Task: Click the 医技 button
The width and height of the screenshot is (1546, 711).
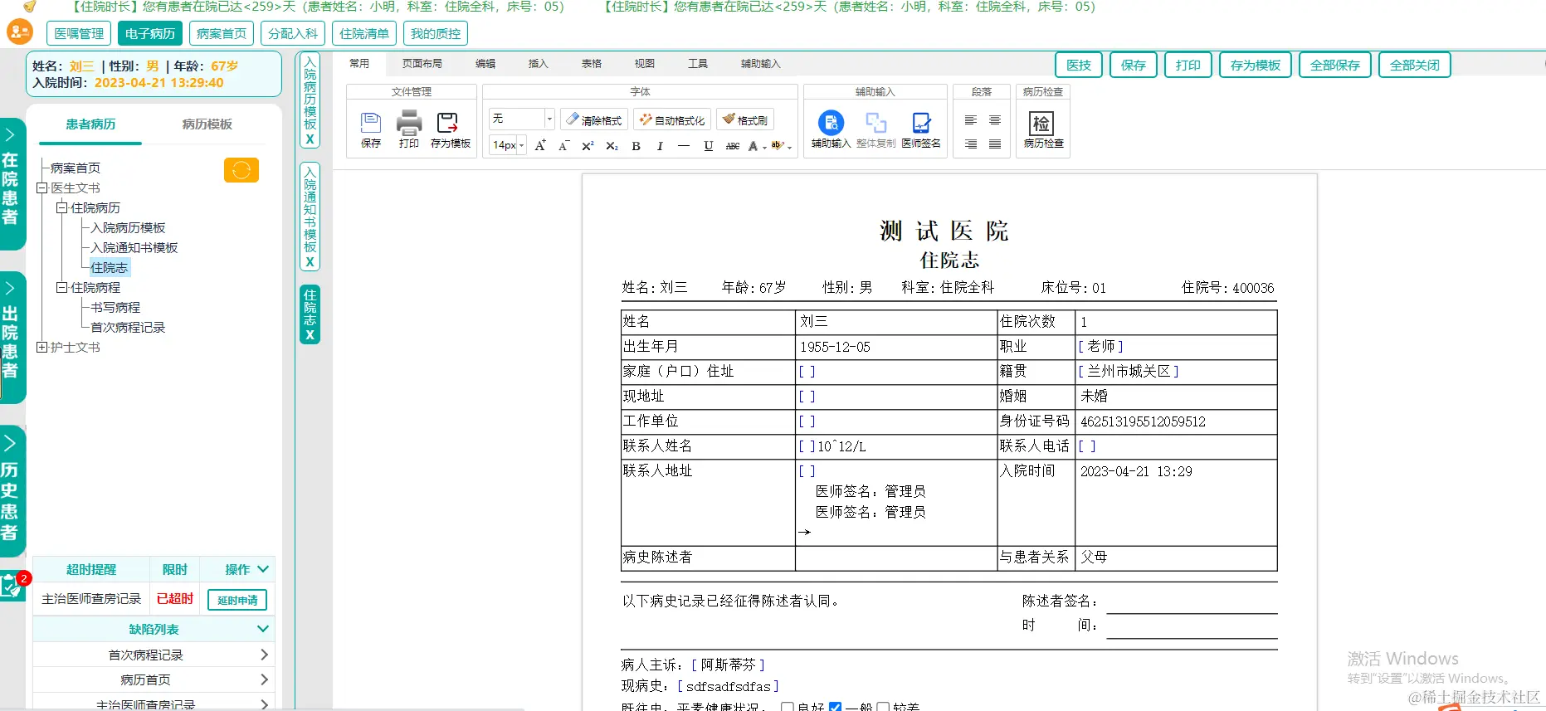Action: click(1079, 65)
